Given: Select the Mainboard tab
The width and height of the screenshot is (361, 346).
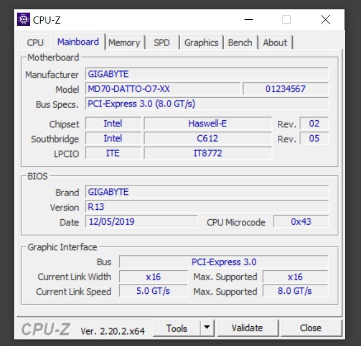Looking at the screenshot, I should [78, 42].
